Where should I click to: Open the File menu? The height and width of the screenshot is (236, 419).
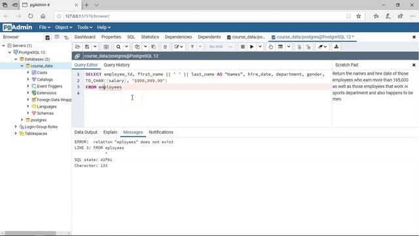(x=45, y=28)
